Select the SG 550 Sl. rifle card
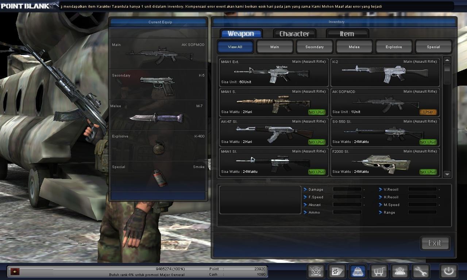Image resolution: width=467 pixels, height=280 pixels. point(385,132)
